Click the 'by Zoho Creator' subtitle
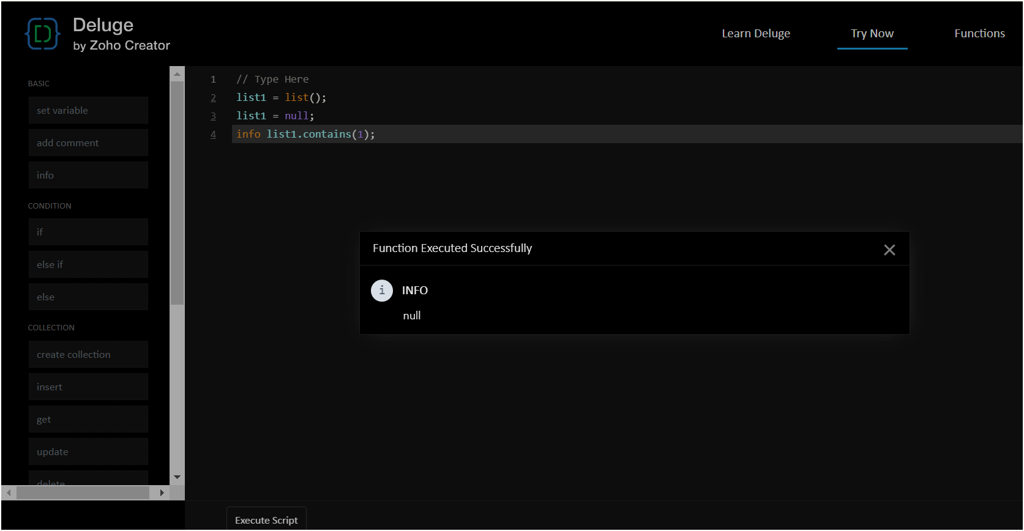This screenshot has width=1024, height=531. 121,46
